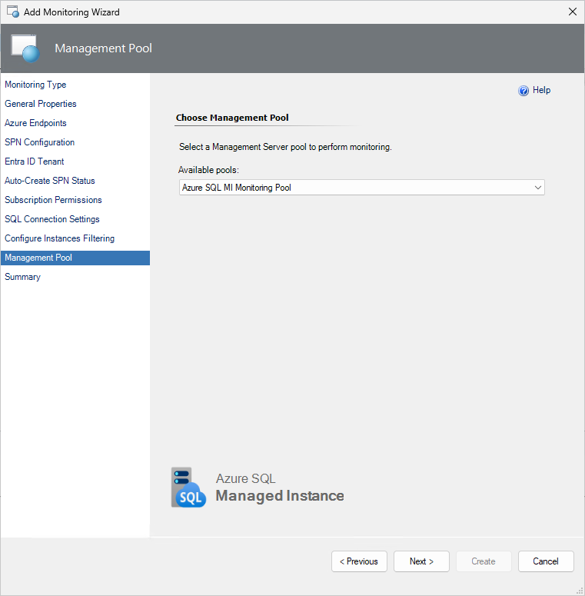Click the Azure SQL Managed Instance logo
This screenshot has width=585, height=596.
pos(258,488)
